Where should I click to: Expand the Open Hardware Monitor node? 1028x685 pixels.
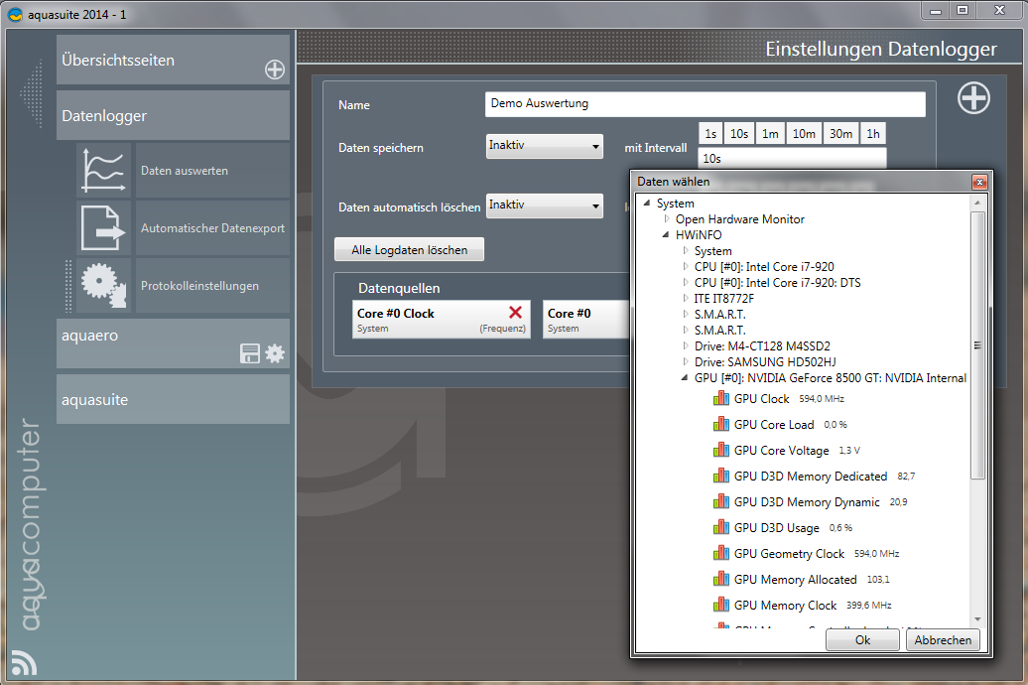(667, 219)
